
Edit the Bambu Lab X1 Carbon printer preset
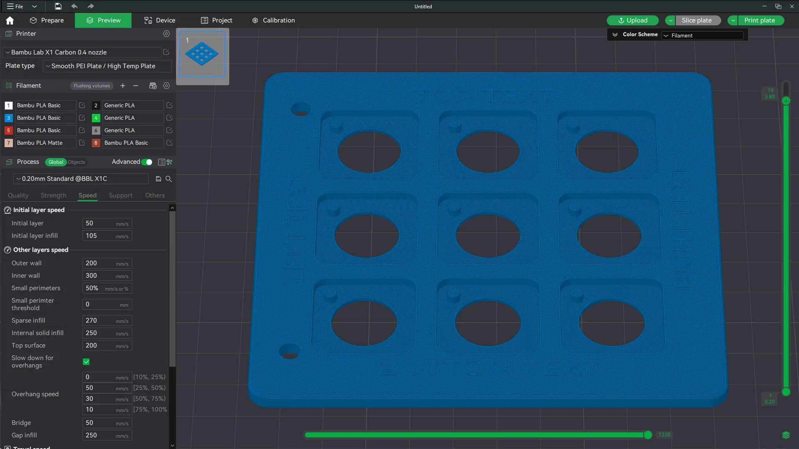pos(166,52)
